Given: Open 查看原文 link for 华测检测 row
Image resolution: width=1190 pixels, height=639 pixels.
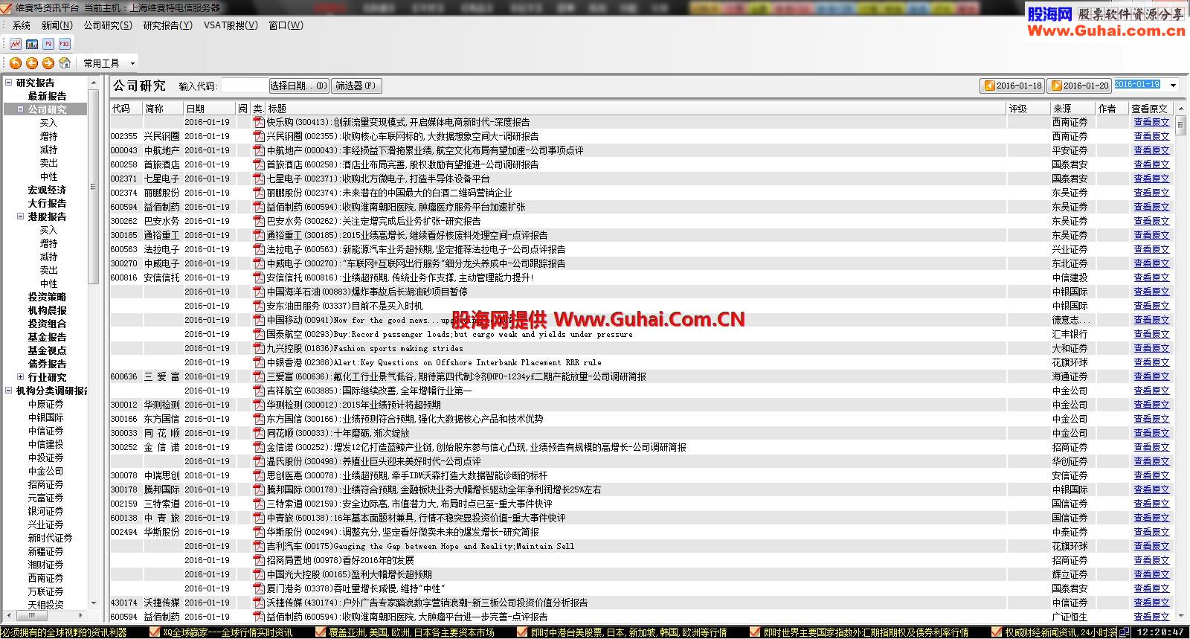Looking at the screenshot, I should [1151, 405].
